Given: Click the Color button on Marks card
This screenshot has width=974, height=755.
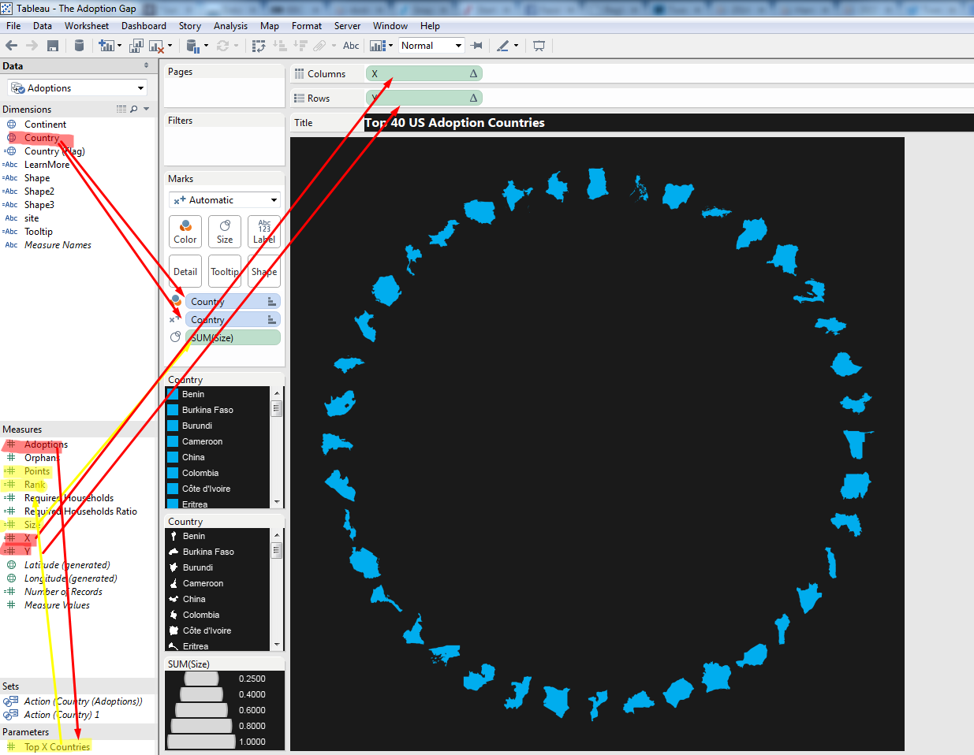Looking at the screenshot, I should (x=185, y=232).
